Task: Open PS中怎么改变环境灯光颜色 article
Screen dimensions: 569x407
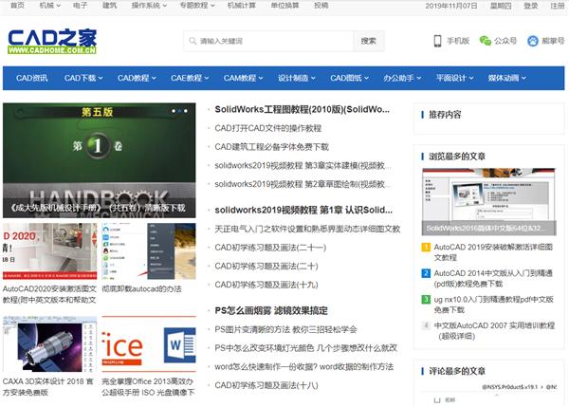Action: click(x=305, y=348)
